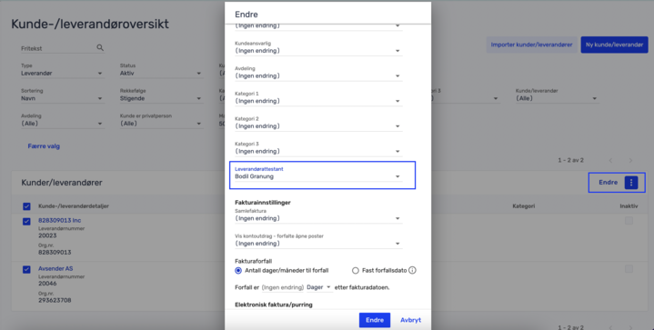This screenshot has height=330, width=654.
Task: Click the Ny kunde/leverandør button
Action: (614, 45)
